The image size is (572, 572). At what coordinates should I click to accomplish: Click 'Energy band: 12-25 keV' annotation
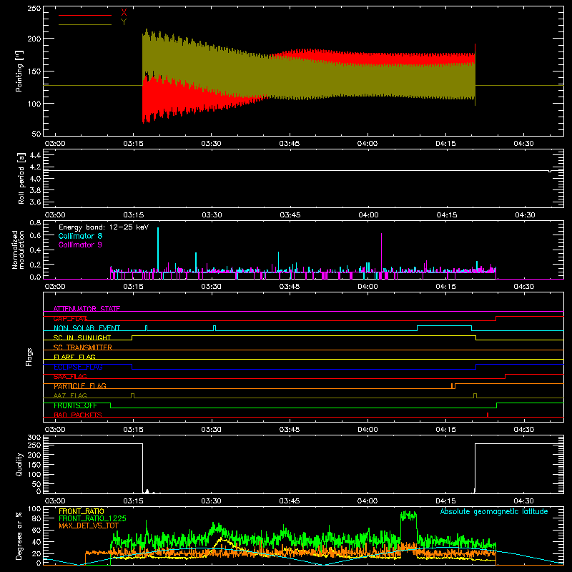(104, 227)
